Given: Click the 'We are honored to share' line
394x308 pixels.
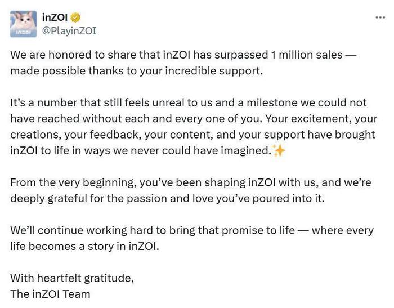Looking at the screenshot, I should pos(183,55).
